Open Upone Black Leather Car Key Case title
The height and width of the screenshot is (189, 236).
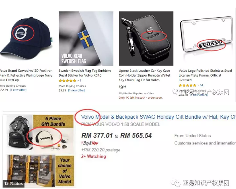[144, 75]
